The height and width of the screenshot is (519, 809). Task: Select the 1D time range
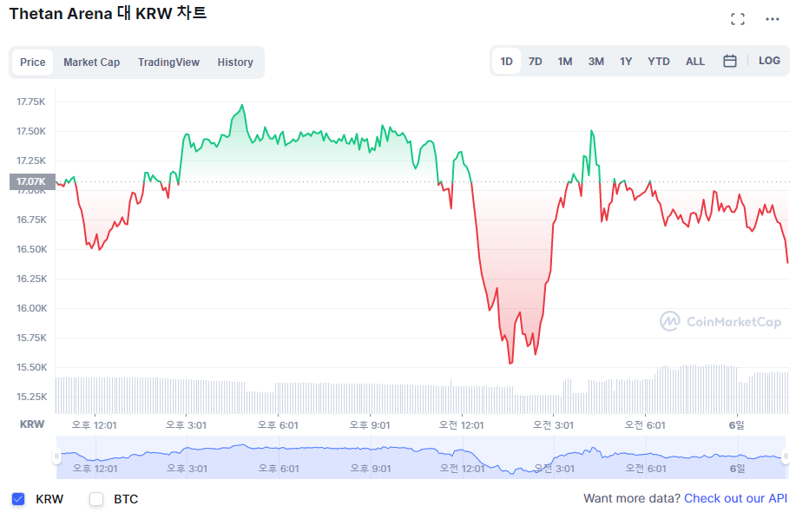[x=506, y=62]
